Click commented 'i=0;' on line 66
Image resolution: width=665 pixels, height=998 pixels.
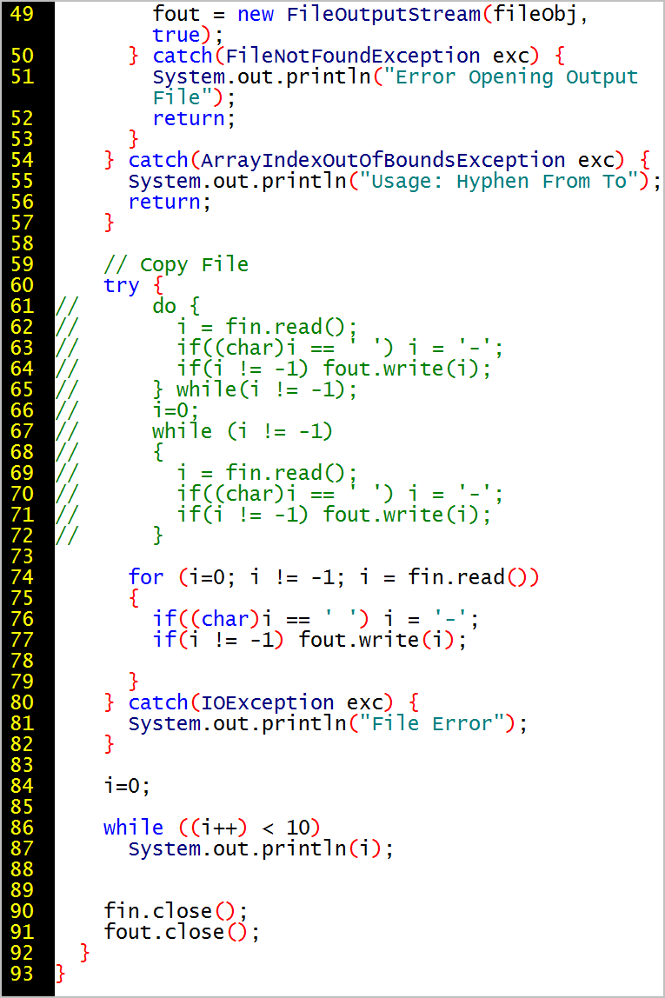(176, 410)
